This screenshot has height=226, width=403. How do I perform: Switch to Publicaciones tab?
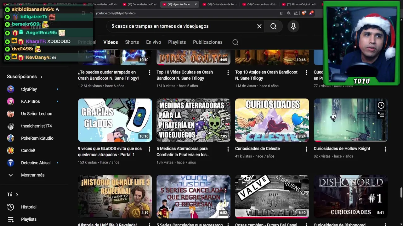point(207,42)
